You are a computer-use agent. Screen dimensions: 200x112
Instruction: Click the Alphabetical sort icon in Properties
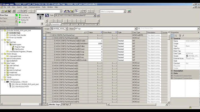176,36
